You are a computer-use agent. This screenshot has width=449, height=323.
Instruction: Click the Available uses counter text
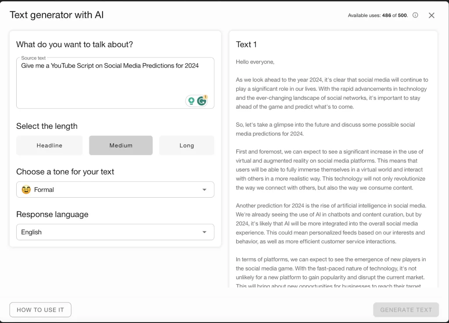[378, 15]
